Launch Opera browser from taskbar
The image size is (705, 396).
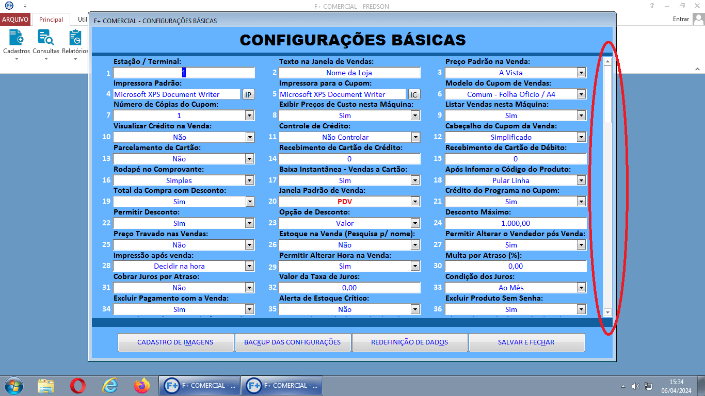coord(78,385)
